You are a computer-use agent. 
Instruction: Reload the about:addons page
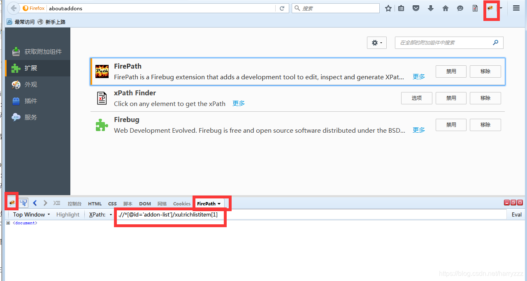click(282, 8)
